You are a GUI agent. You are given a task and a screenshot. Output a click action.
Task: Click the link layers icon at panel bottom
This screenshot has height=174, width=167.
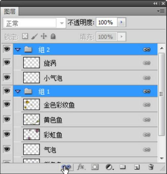coord(66,167)
